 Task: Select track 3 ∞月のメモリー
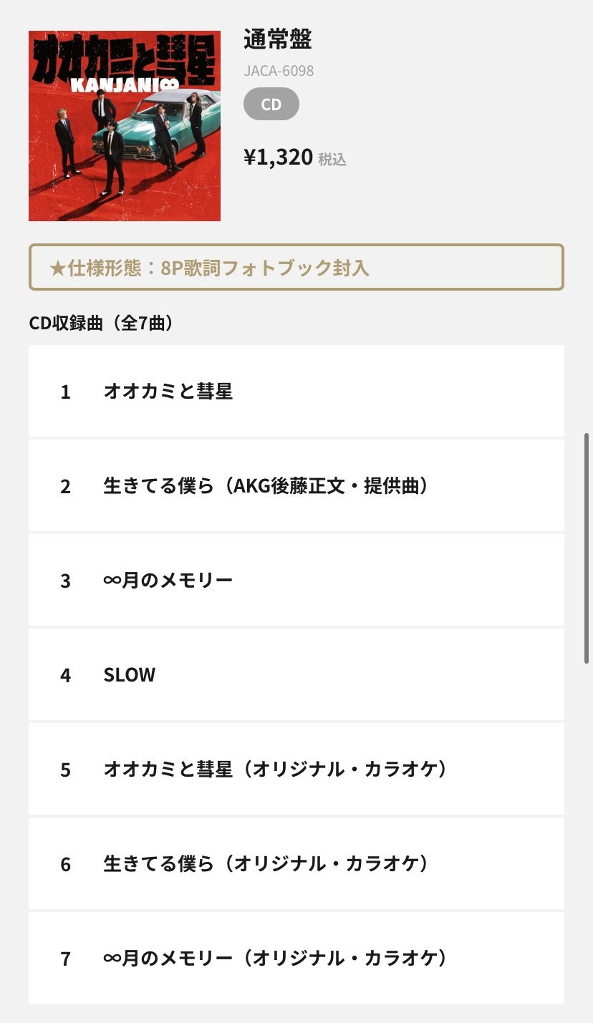pyautogui.click(x=296, y=580)
